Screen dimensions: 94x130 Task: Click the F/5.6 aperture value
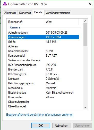49,69
